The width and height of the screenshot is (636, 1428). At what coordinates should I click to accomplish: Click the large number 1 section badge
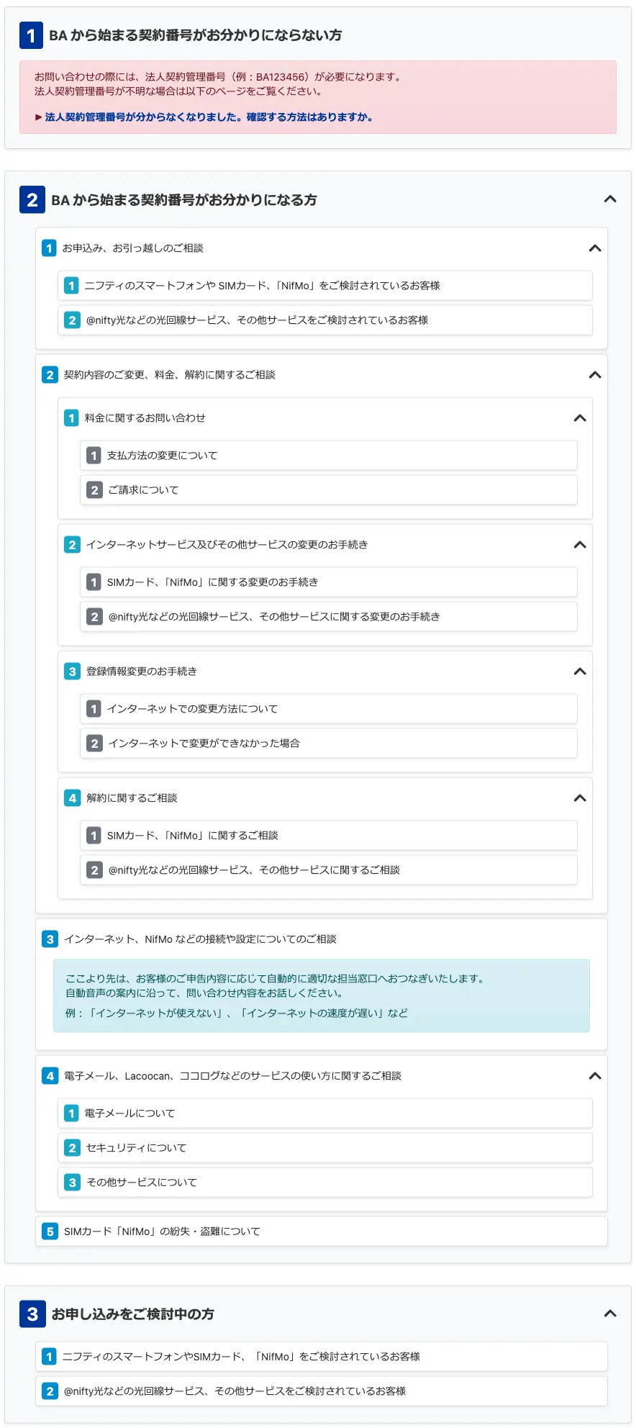click(x=31, y=35)
